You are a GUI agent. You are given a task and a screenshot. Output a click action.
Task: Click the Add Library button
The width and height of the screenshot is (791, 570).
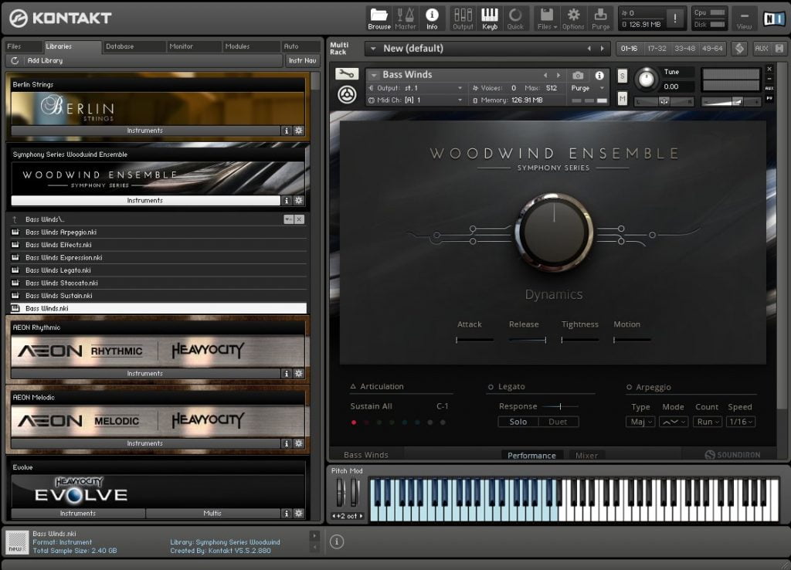(x=45, y=60)
